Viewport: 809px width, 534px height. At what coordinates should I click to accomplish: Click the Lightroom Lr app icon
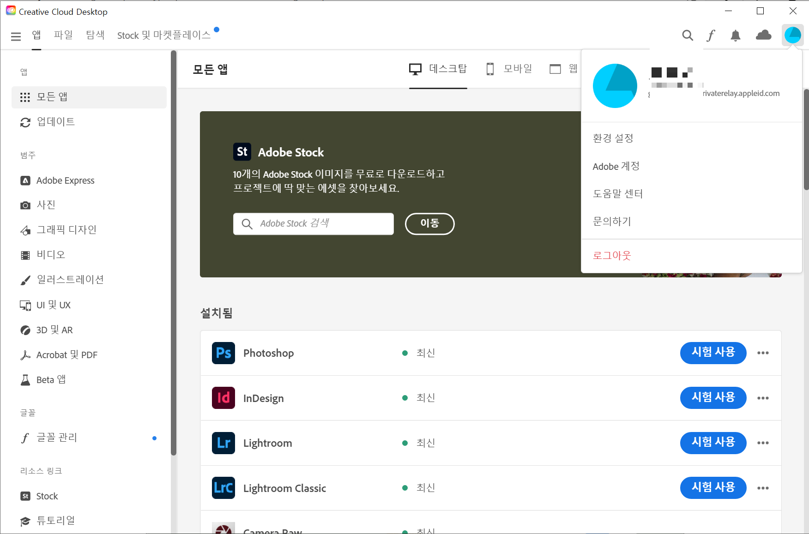point(223,443)
